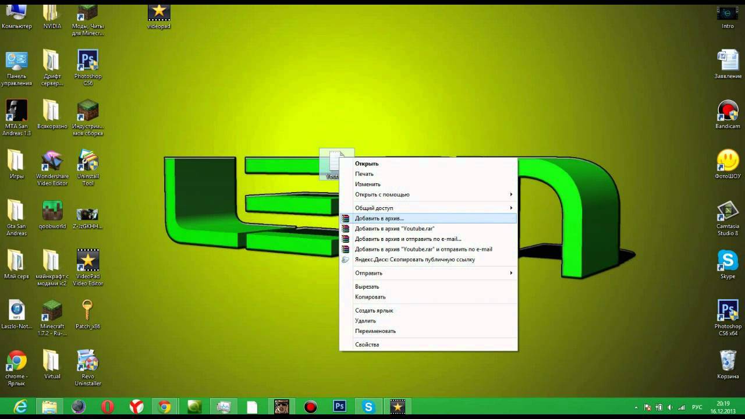Open the Заявление document icon
Image resolution: width=745 pixels, height=419 pixels.
coord(728,65)
